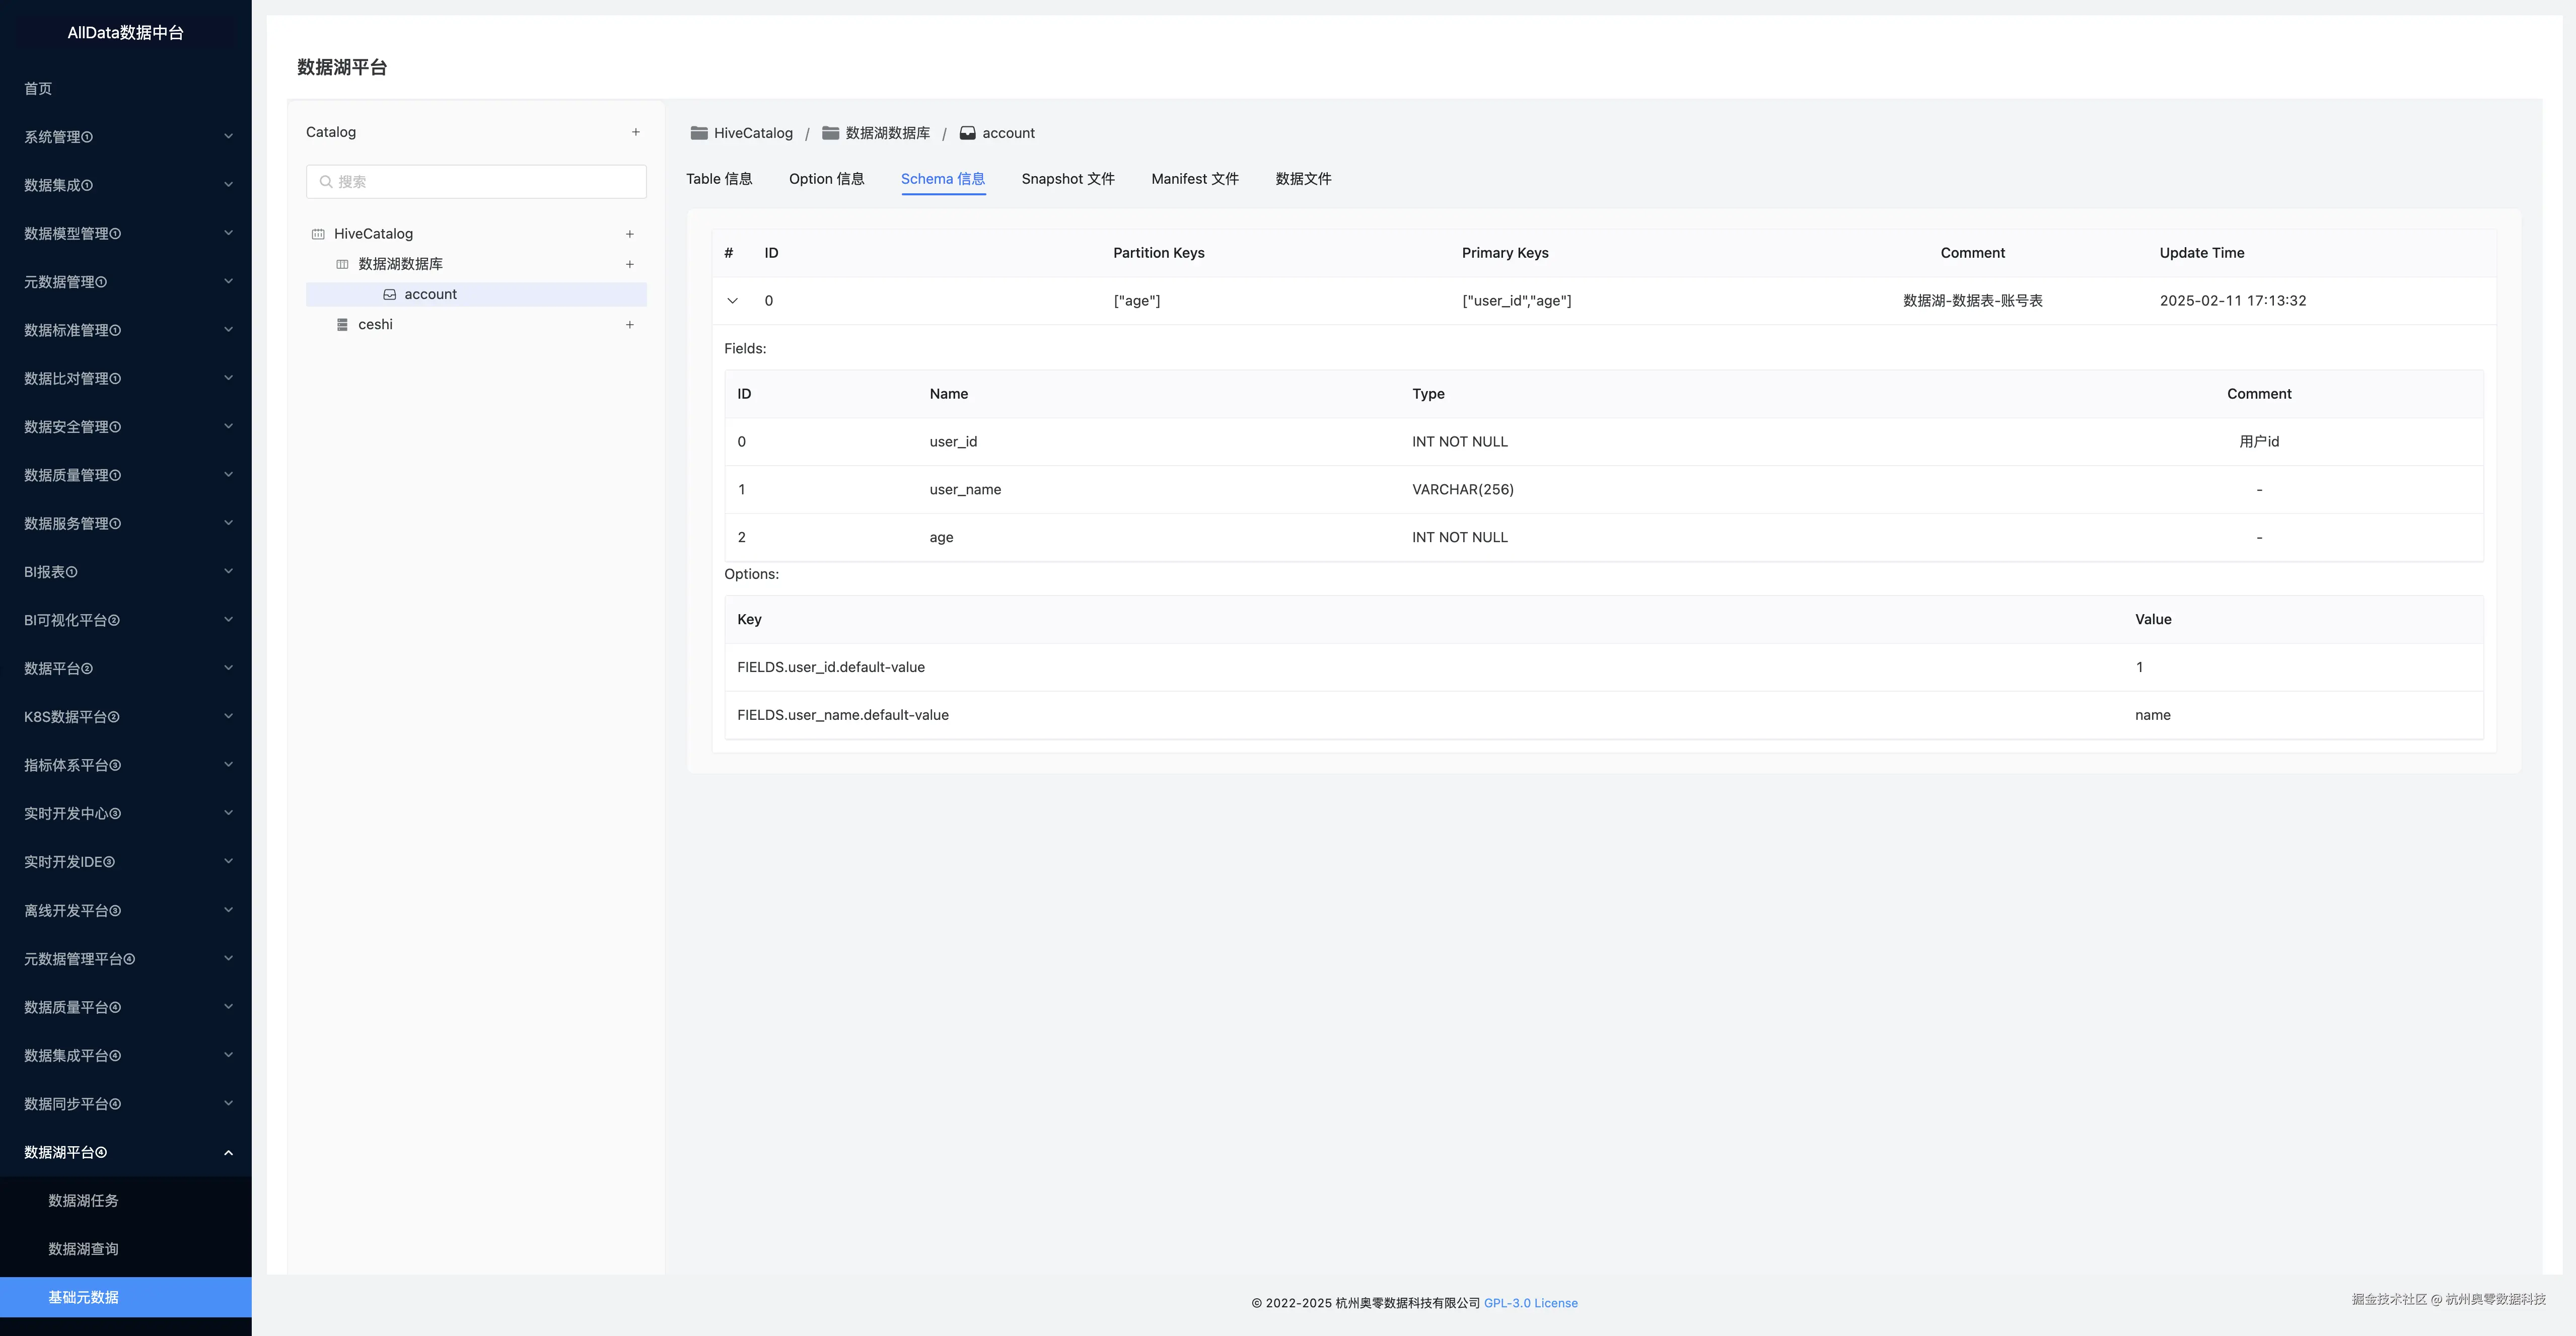Go to 首页 in the sidebar
Screen dimensions: 2576x1336
[125, 89]
